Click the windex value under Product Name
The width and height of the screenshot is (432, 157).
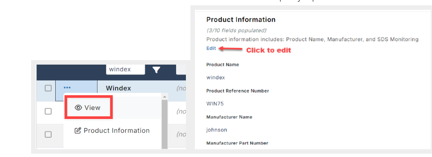click(215, 78)
